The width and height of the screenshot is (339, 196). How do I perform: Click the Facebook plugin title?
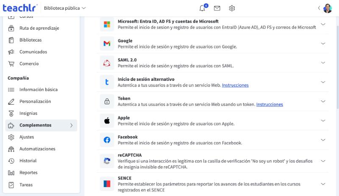click(x=128, y=137)
